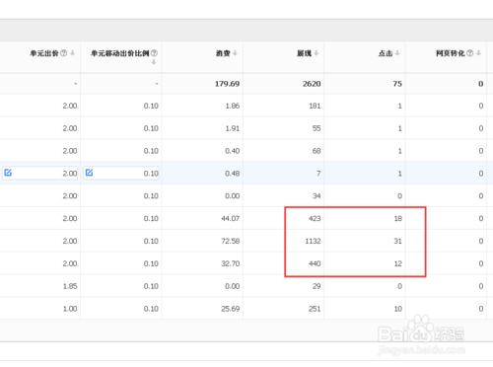Sort by 展现 using its arrow icon
Screen dimensions: 493x367
pyautogui.click(x=317, y=53)
